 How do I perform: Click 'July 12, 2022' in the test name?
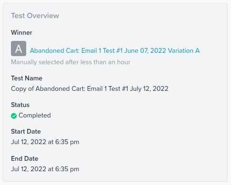tap(149, 88)
